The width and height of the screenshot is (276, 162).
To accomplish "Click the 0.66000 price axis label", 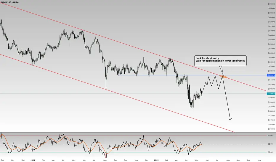I will [271, 40].
